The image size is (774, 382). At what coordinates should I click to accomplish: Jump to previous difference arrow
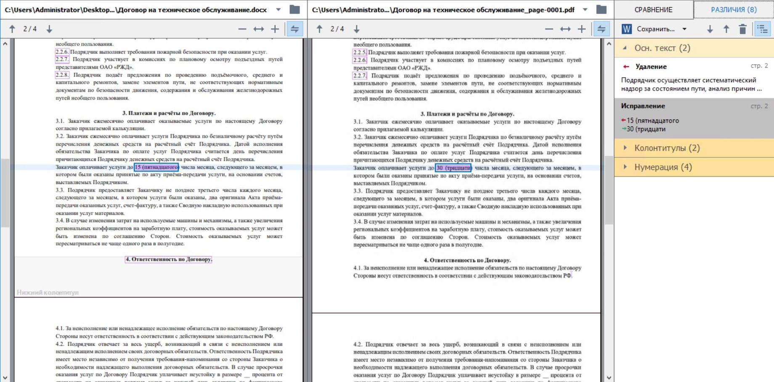(726, 29)
